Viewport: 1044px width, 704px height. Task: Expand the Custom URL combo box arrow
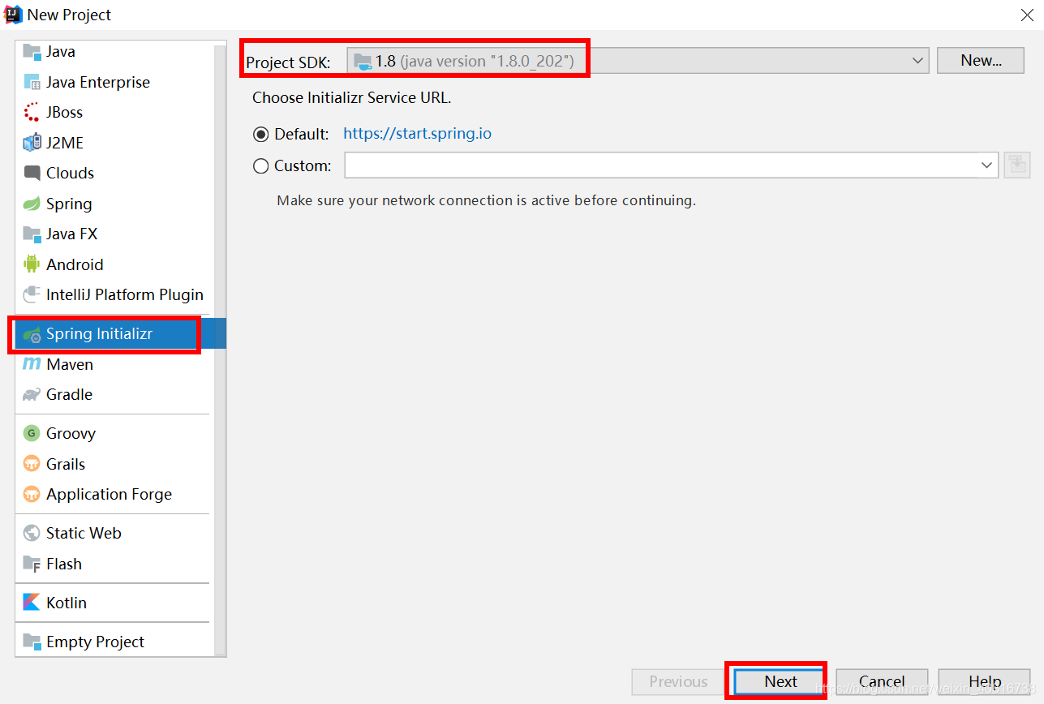[987, 165]
